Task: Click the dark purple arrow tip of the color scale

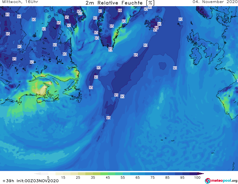Action: click(201, 174)
